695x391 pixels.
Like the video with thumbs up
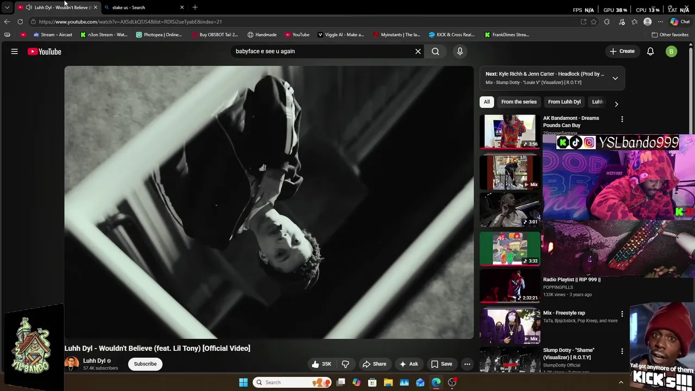pyautogui.click(x=321, y=364)
